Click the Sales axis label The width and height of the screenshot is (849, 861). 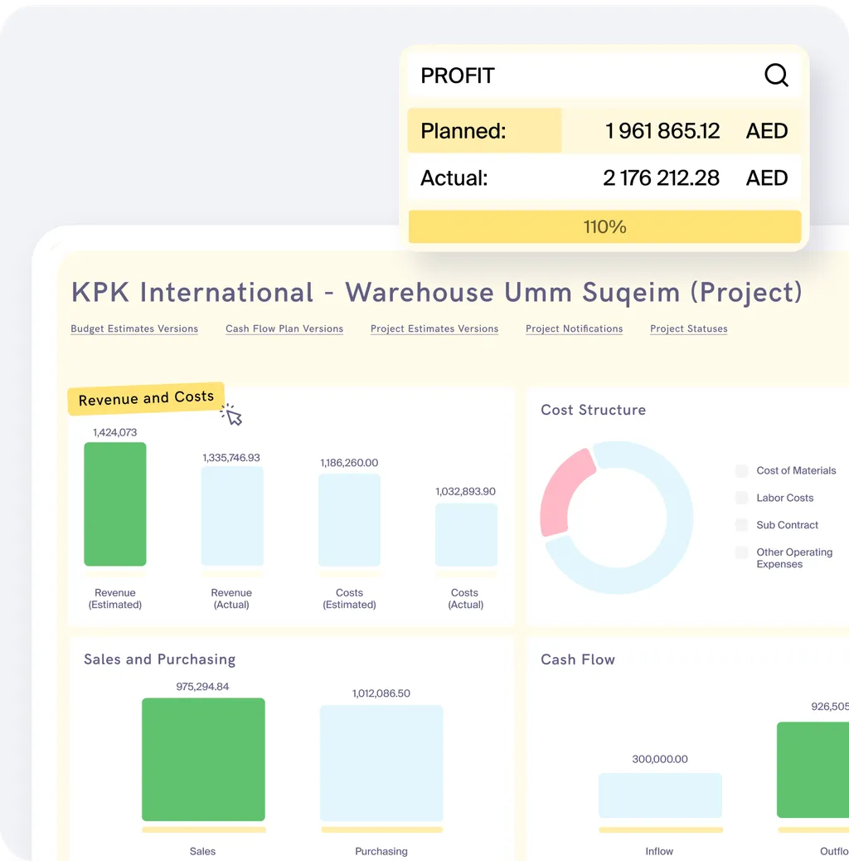pyautogui.click(x=202, y=851)
